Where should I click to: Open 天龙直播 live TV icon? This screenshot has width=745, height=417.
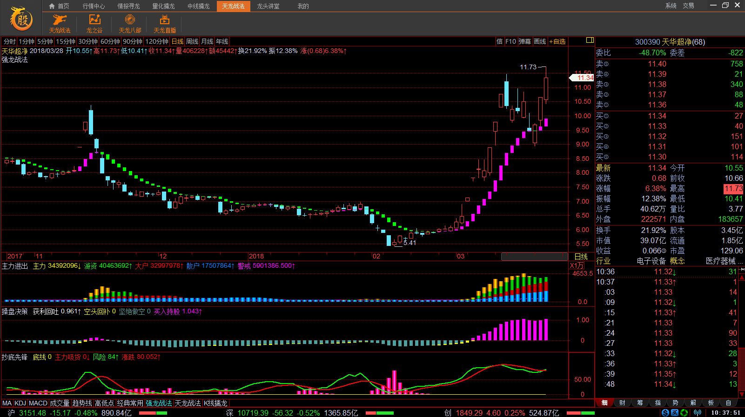[165, 24]
